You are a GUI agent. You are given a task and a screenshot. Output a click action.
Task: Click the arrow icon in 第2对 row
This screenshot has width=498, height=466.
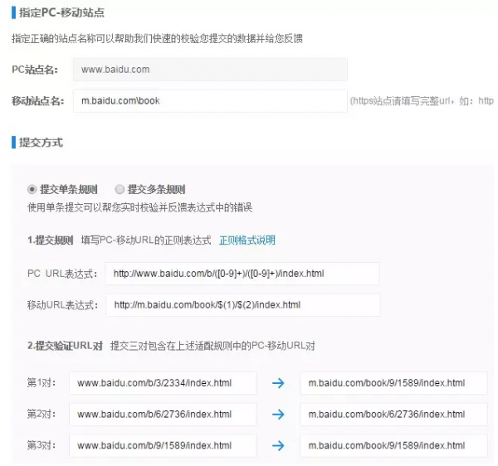click(x=278, y=414)
